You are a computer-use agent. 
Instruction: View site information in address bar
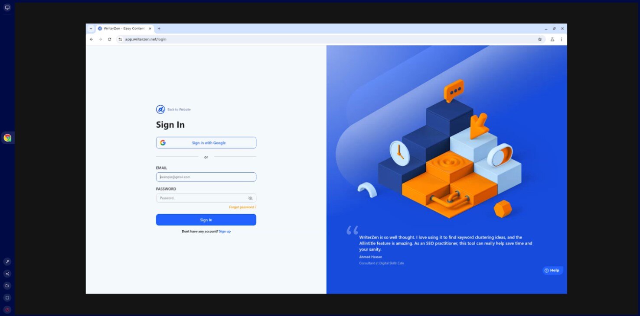[x=120, y=39]
